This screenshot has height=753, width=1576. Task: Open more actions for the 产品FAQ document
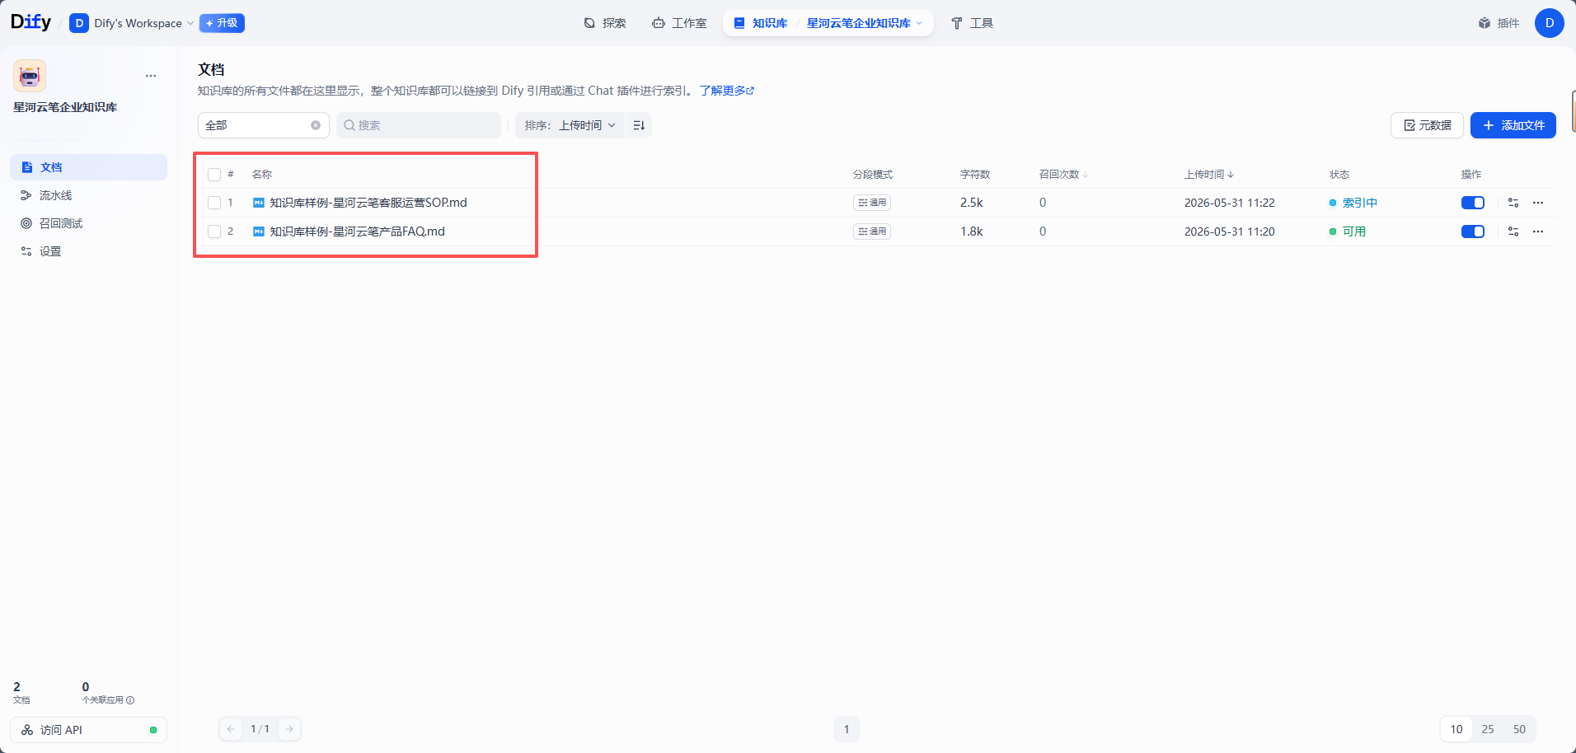pos(1538,232)
